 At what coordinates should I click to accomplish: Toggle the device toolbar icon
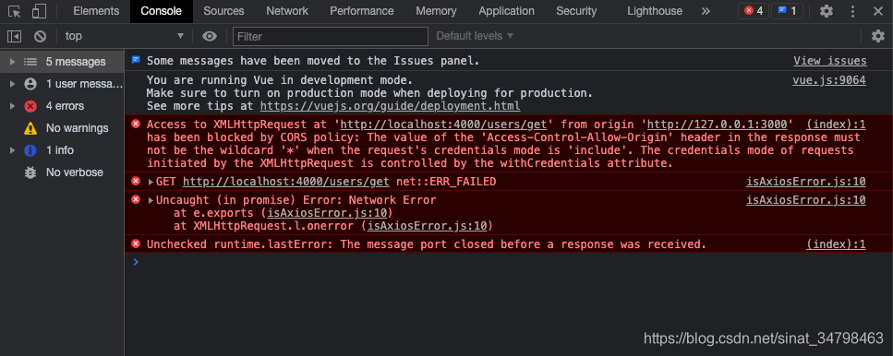pos(39,11)
